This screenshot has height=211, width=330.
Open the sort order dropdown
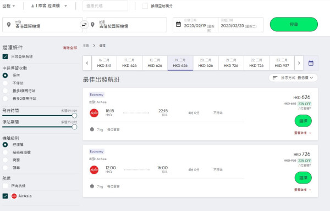(x=293, y=78)
